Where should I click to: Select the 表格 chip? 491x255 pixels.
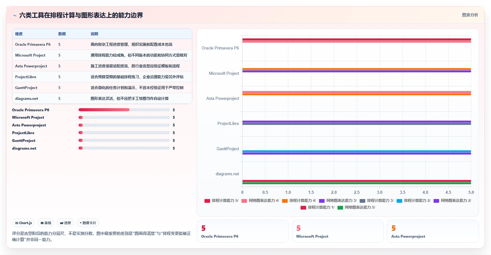coord(46,223)
